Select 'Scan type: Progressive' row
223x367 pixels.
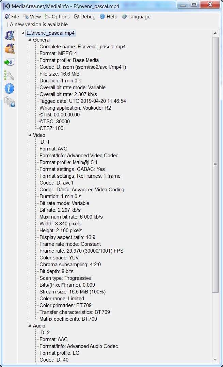(65, 278)
